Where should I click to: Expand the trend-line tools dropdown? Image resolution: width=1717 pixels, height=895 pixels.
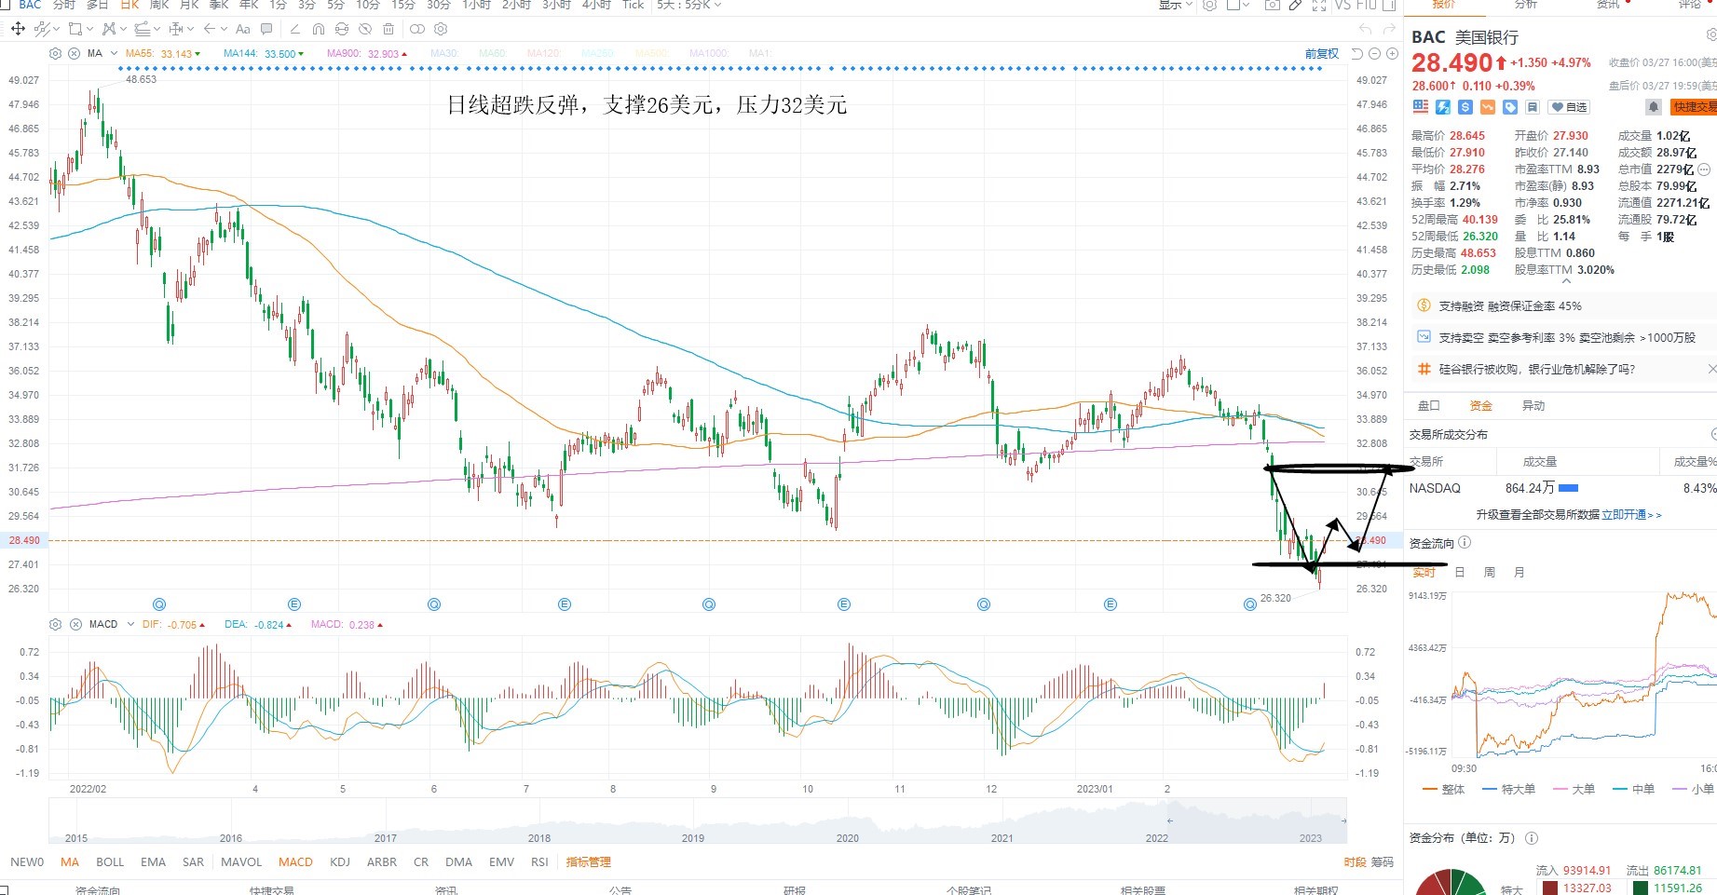(56, 29)
